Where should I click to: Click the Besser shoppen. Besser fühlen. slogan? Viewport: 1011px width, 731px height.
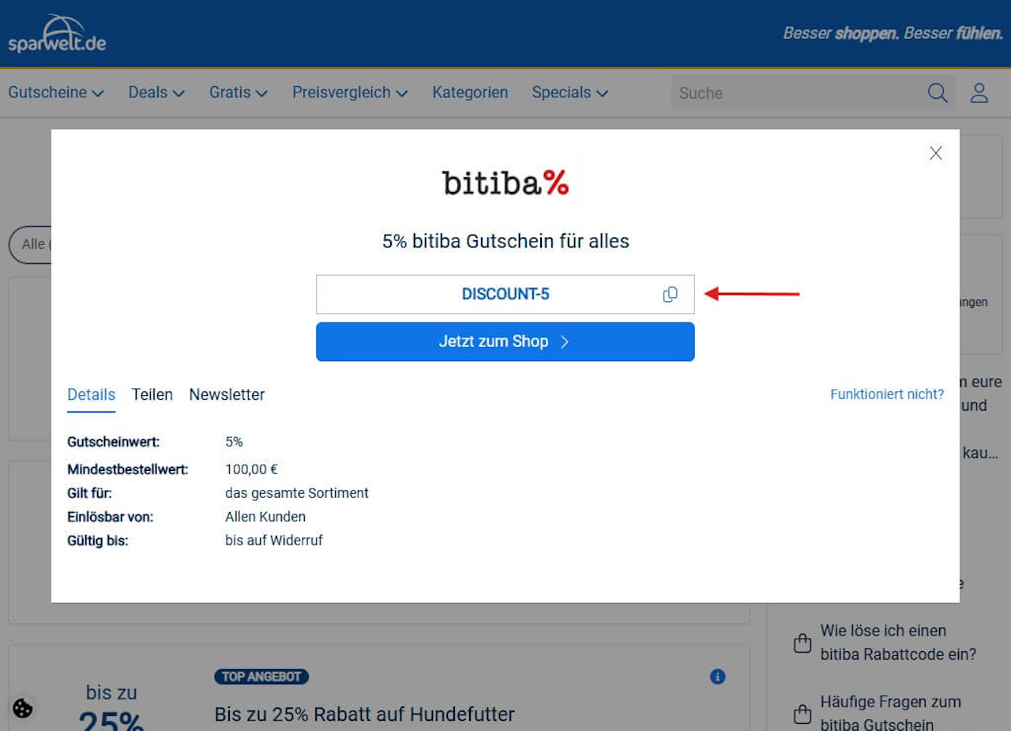point(893,33)
